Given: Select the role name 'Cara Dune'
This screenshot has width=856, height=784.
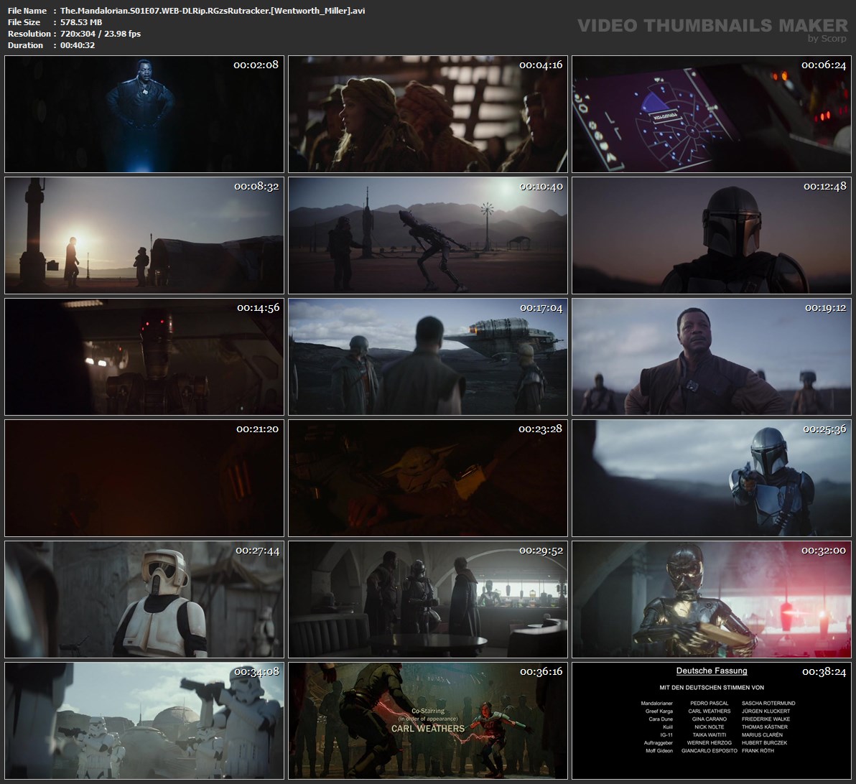Looking at the screenshot, I should [x=661, y=719].
